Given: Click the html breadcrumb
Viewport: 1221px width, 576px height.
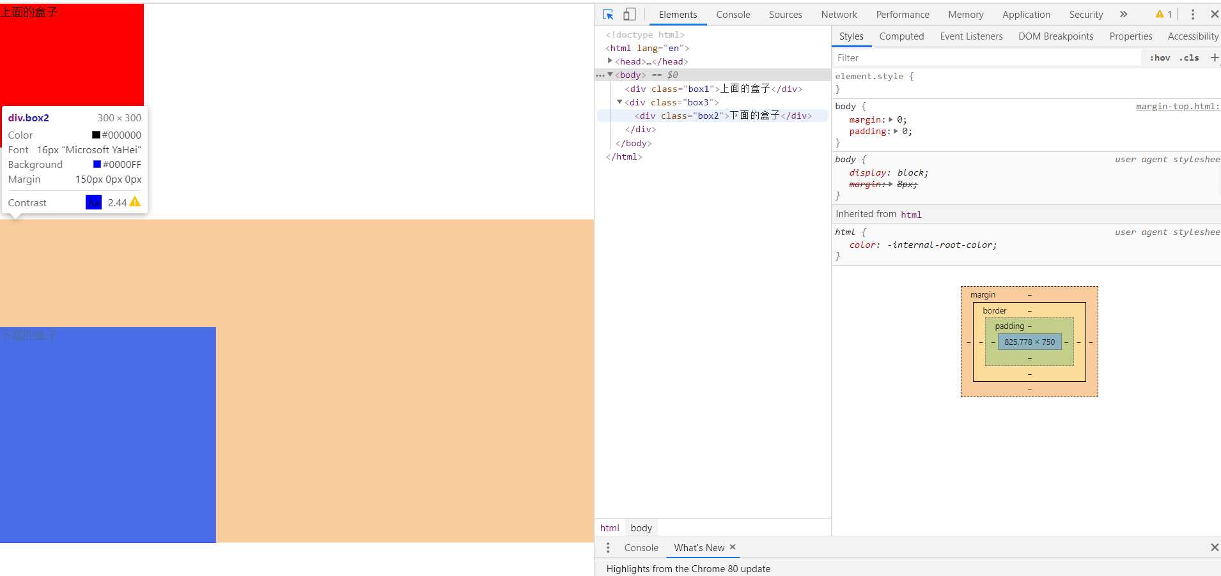Looking at the screenshot, I should (x=610, y=527).
